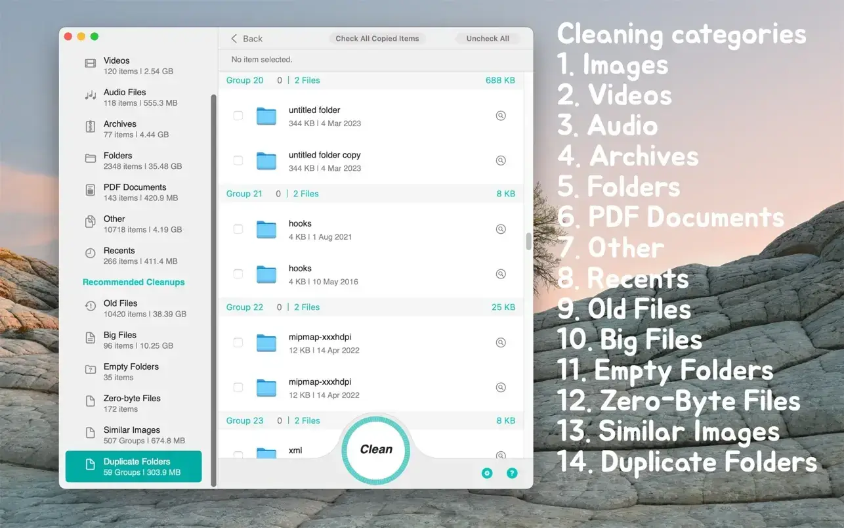Viewport: 844px width, 528px height.
Task: Click the Audio Files music note icon
Action: [90, 96]
